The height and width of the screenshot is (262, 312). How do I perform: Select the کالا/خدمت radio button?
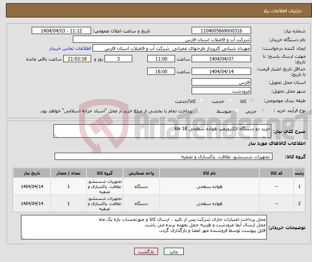pyautogui.click(x=202, y=101)
